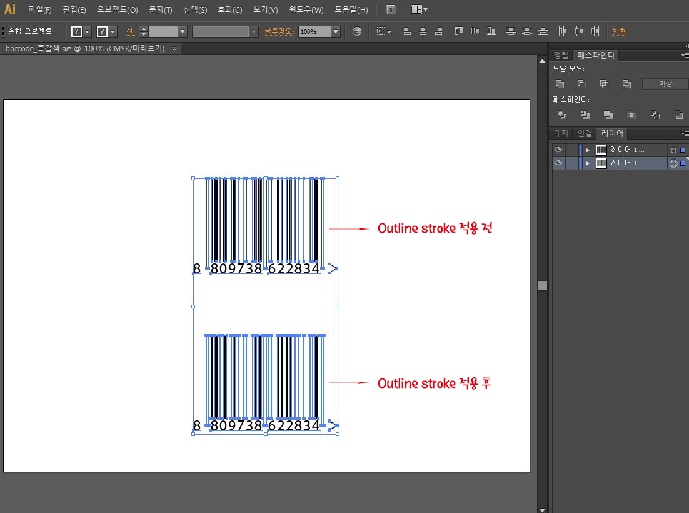
Task: Click the 확장 button in Pathfinder
Action: 665,84
